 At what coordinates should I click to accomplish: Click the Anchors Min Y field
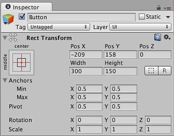[124, 89]
